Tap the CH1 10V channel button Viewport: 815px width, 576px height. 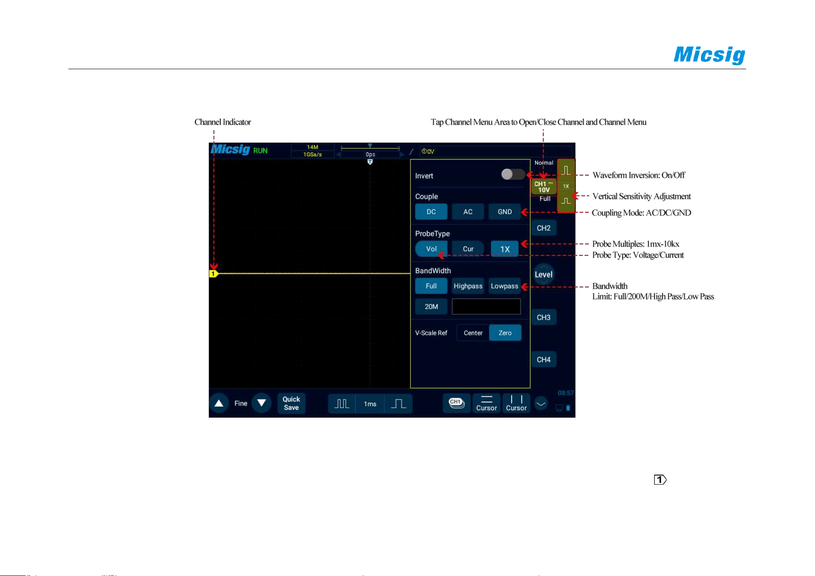pyautogui.click(x=544, y=187)
